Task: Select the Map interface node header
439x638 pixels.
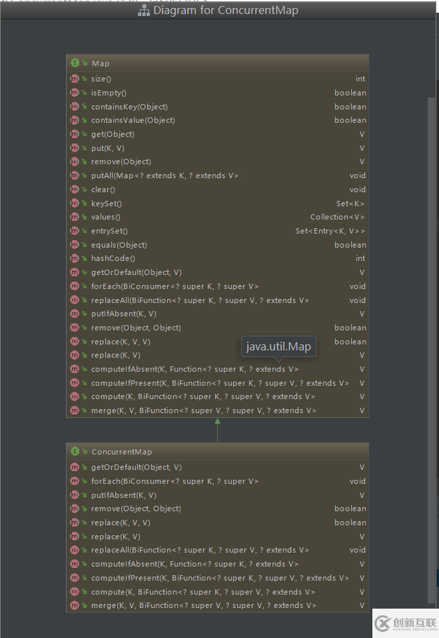Action: (217, 63)
